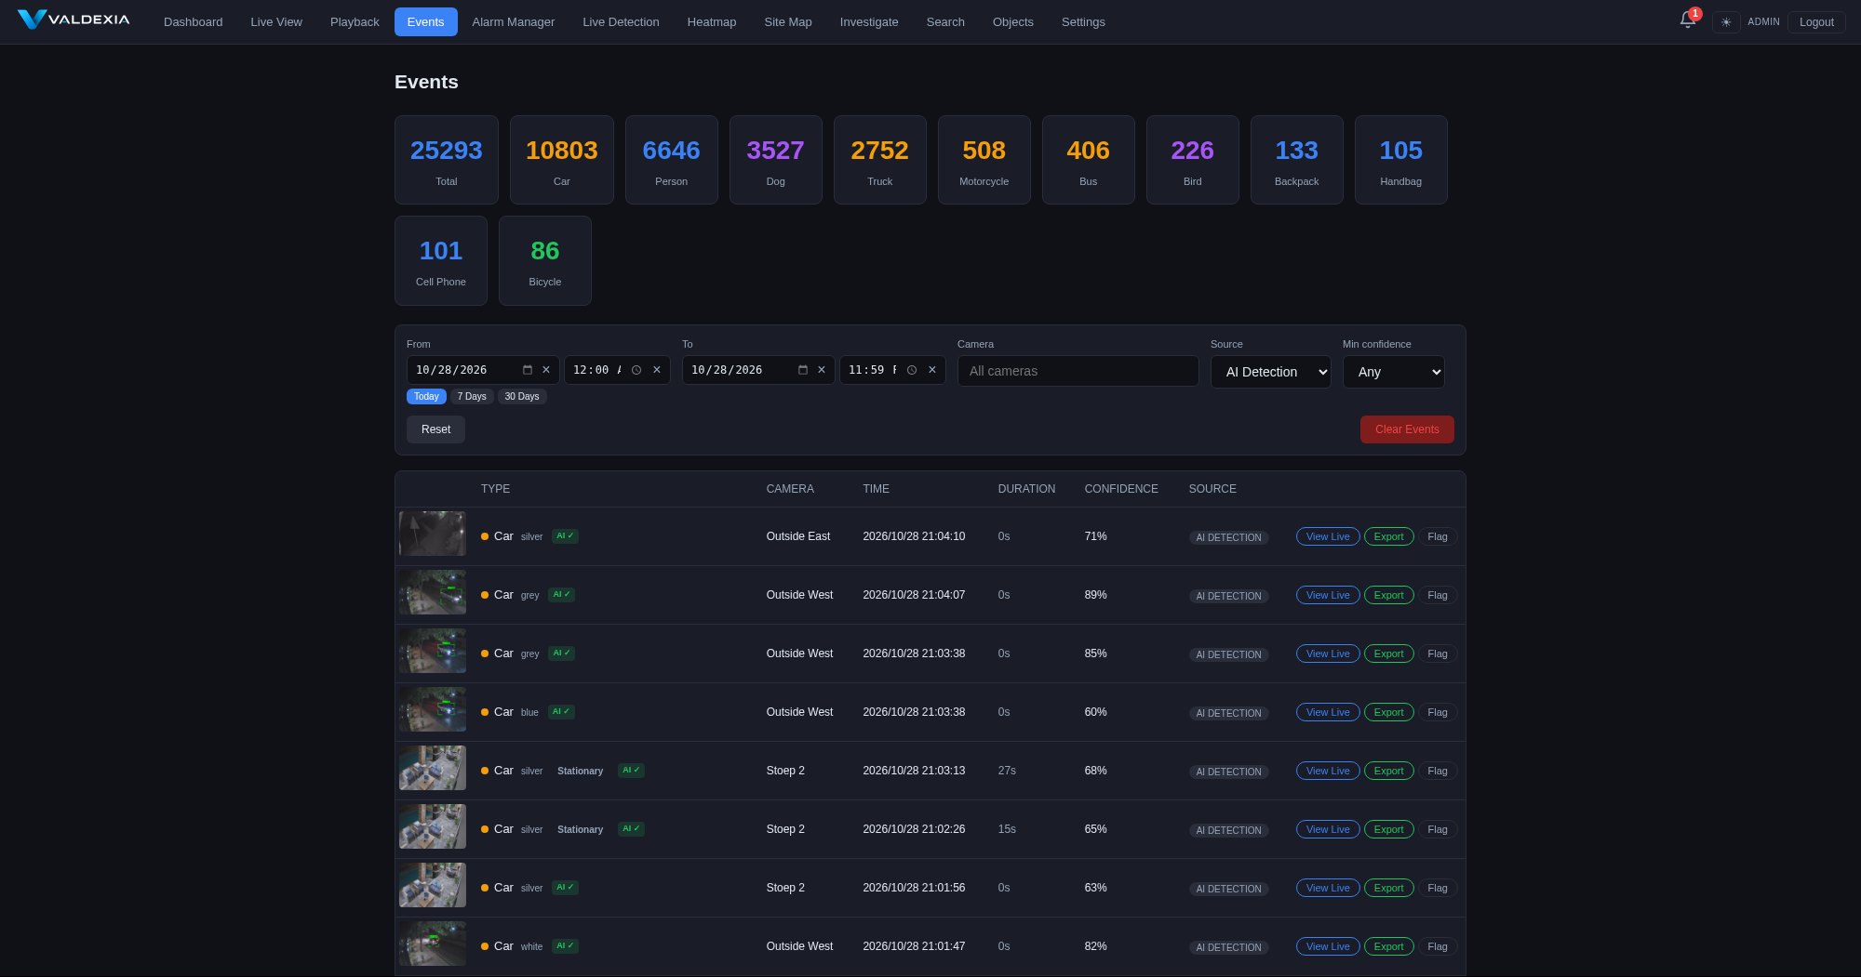Filter by the 101 Cell Phone card
Screen dimensions: 1861x977
tap(441, 260)
